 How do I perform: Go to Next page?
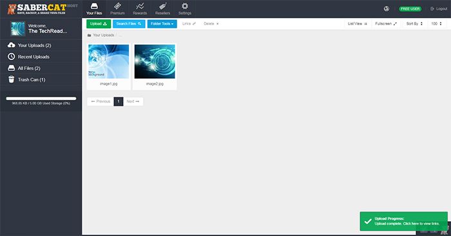(x=133, y=101)
